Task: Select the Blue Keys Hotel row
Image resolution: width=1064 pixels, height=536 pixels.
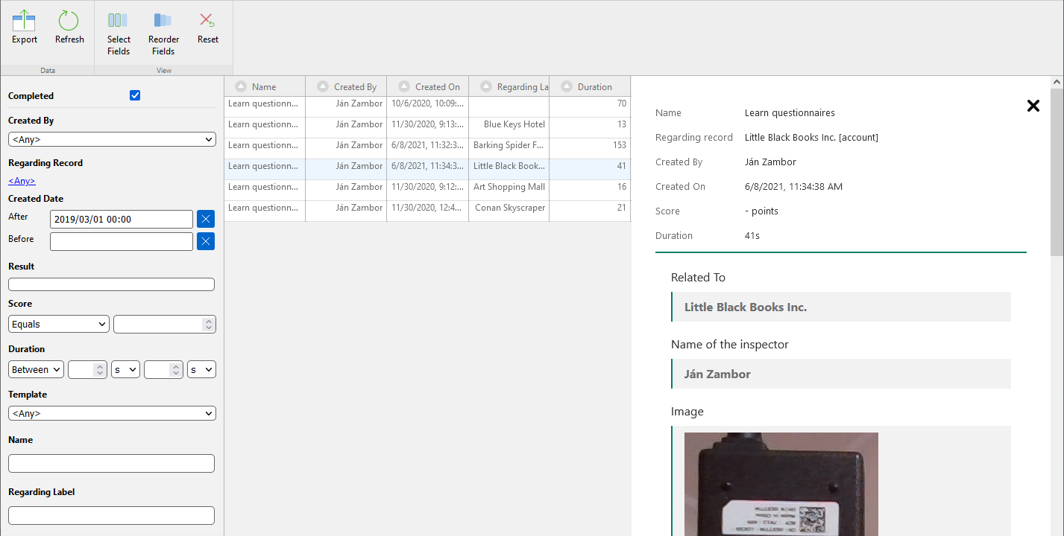Action: pyautogui.click(x=427, y=124)
